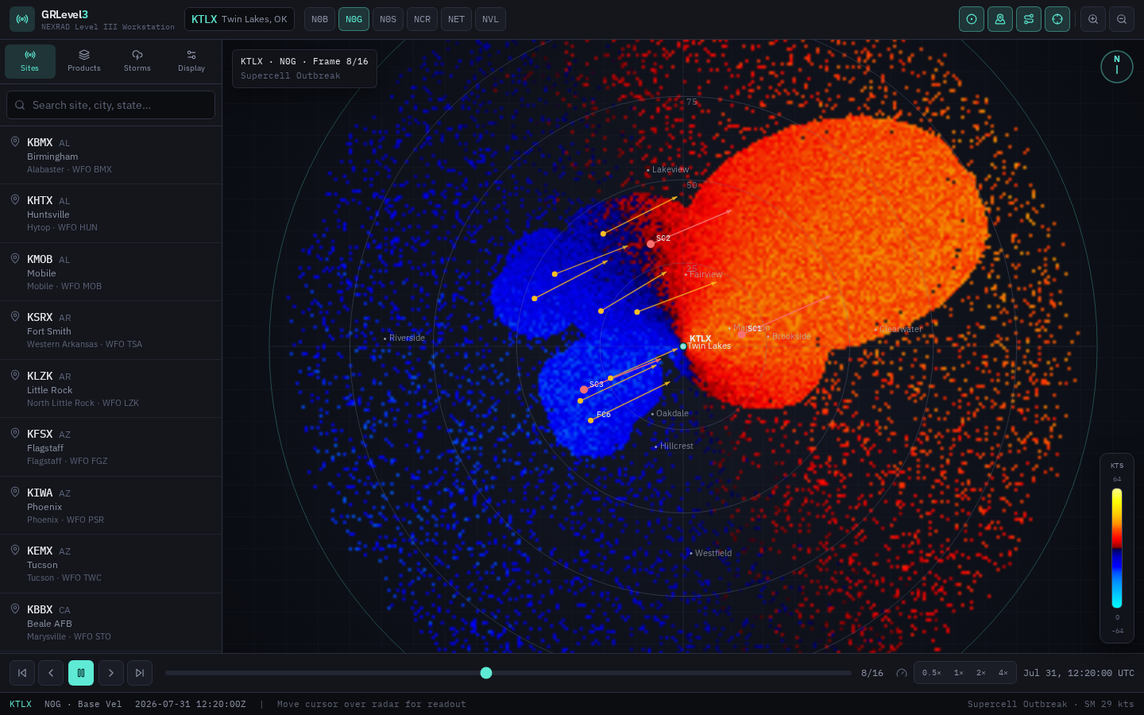1144x715 pixels.
Task: Click the pin icon next to KSRX
Action: coord(14,316)
